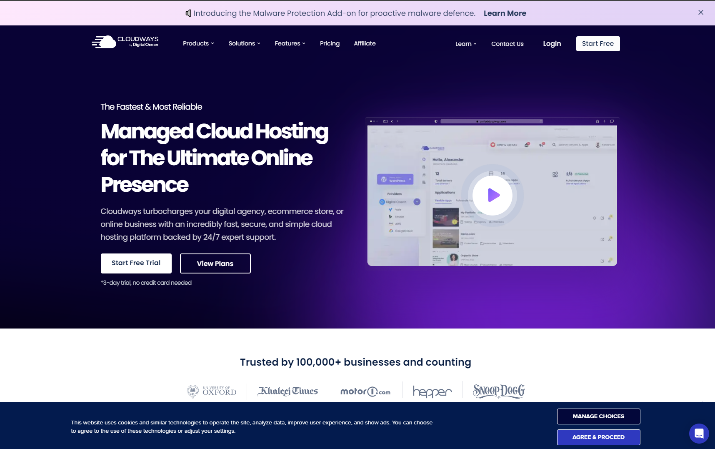
Task: Expand the Products dropdown menu
Action: click(198, 43)
